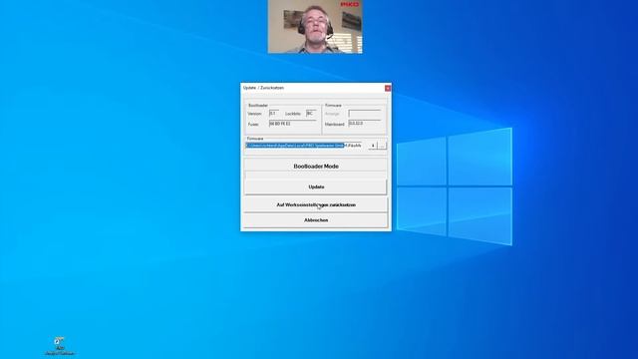Click the Lockbits field
Image resolution: width=638 pixels, height=359 pixels.
[311, 114]
